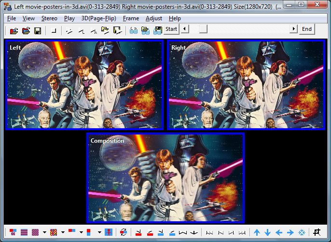331x242 pixels.
Task: Toggle the blue icon with red figure
Action: pos(109,232)
